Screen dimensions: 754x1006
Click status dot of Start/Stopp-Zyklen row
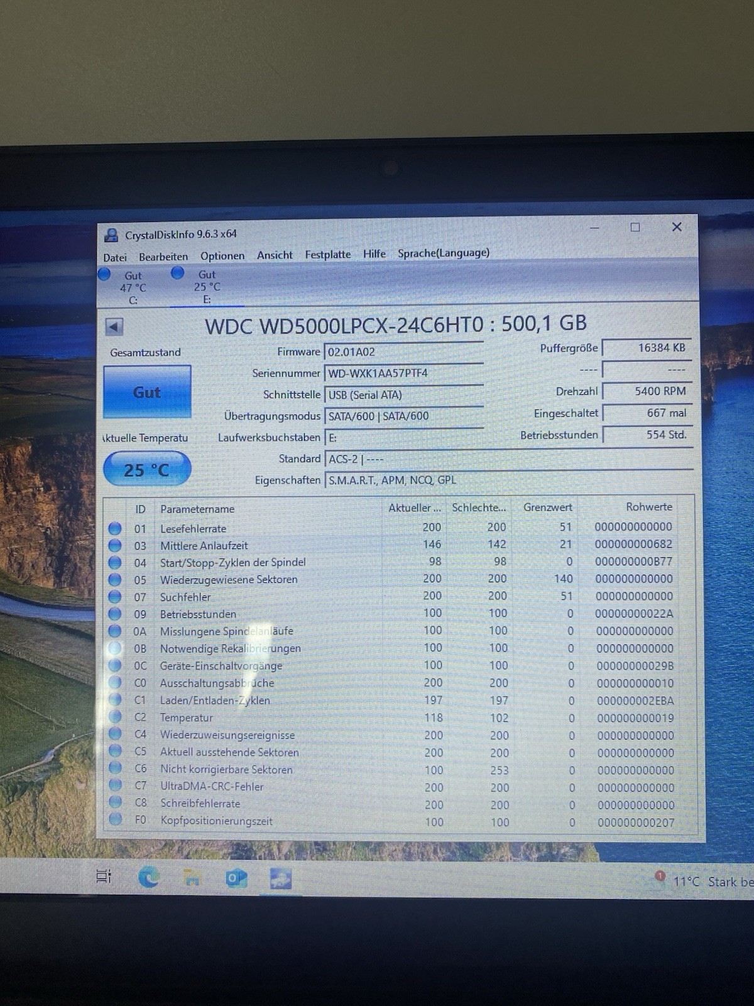[115, 562]
